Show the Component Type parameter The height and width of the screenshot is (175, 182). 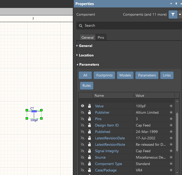[x=83, y=164]
